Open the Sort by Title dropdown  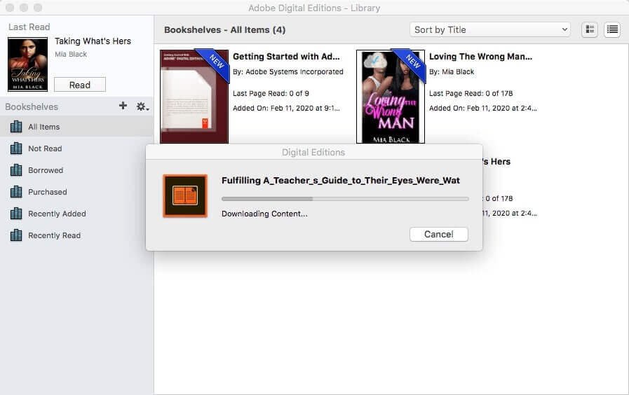coord(489,29)
